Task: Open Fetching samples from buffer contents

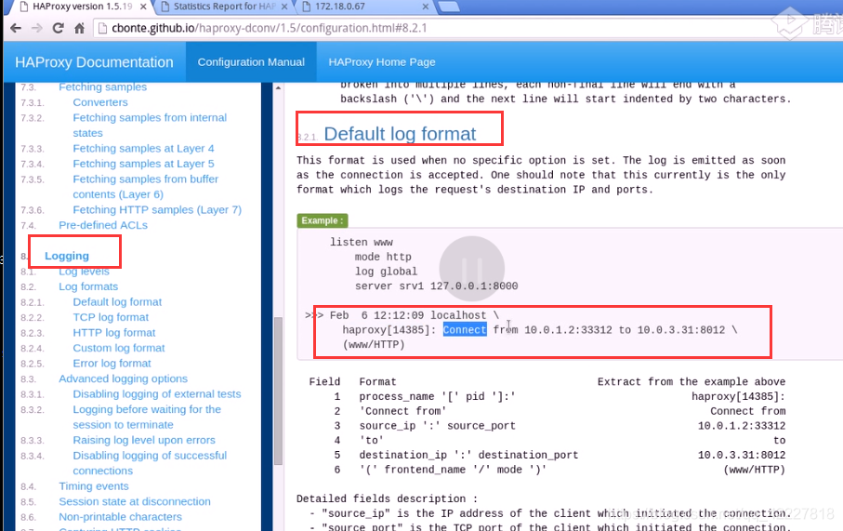Action: click(x=146, y=186)
